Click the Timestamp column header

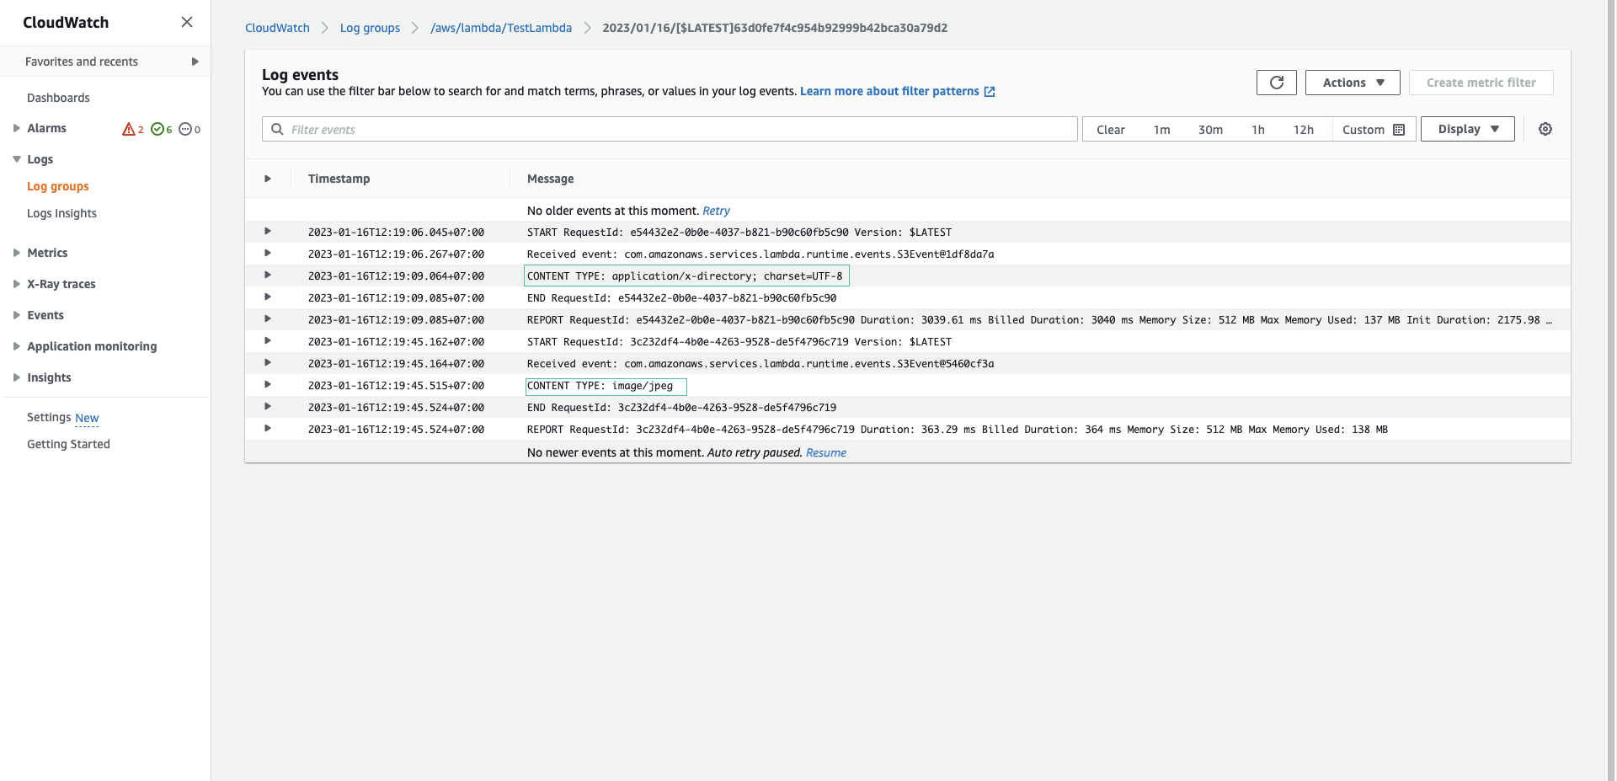[339, 179]
